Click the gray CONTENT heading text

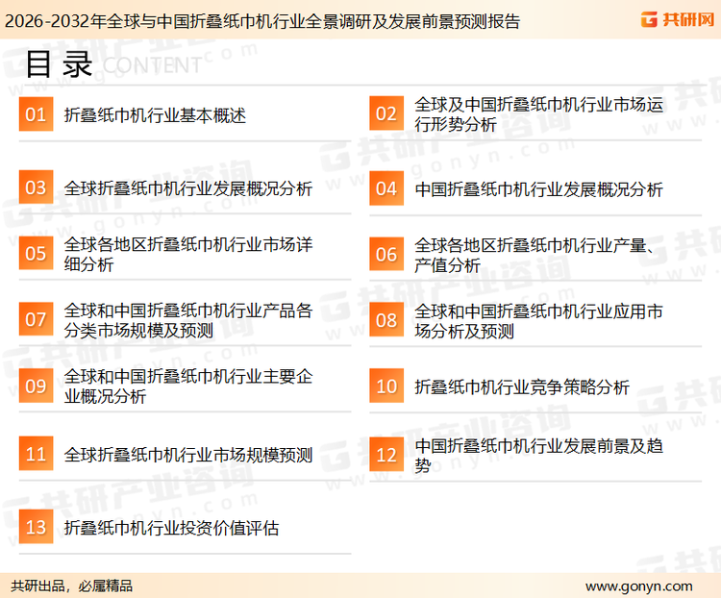coord(152,65)
